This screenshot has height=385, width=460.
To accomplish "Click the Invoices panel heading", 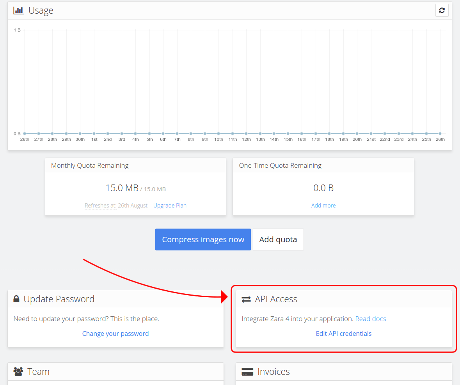I will [274, 372].
